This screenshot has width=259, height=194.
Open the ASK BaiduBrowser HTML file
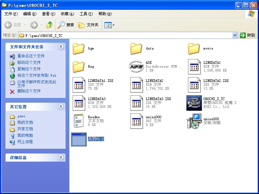[136, 66]
